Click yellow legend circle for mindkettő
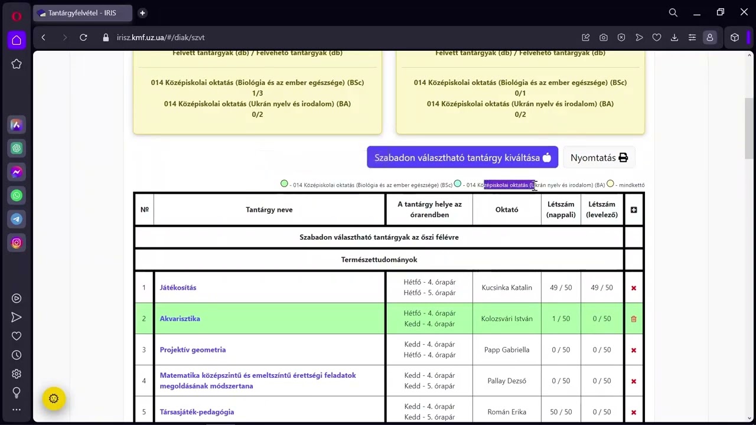The width and height of the screenshot is (756, 425). [x=610, y=184]
